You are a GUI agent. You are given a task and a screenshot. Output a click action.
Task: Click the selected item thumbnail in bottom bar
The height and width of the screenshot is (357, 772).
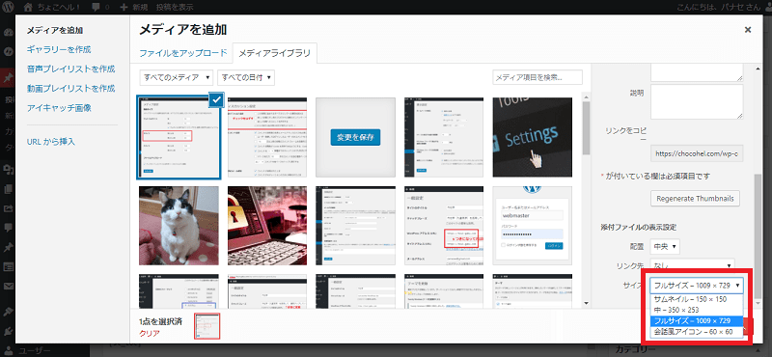(207, 326)
